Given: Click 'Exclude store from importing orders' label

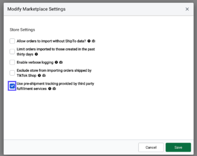Looking at the screenshot, I should [54, 73].
